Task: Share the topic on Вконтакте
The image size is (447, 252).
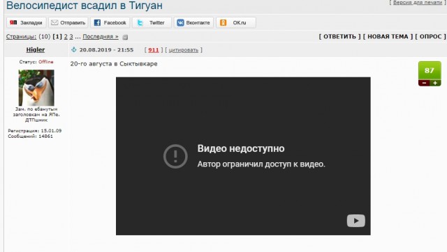Action: [193, 22]
